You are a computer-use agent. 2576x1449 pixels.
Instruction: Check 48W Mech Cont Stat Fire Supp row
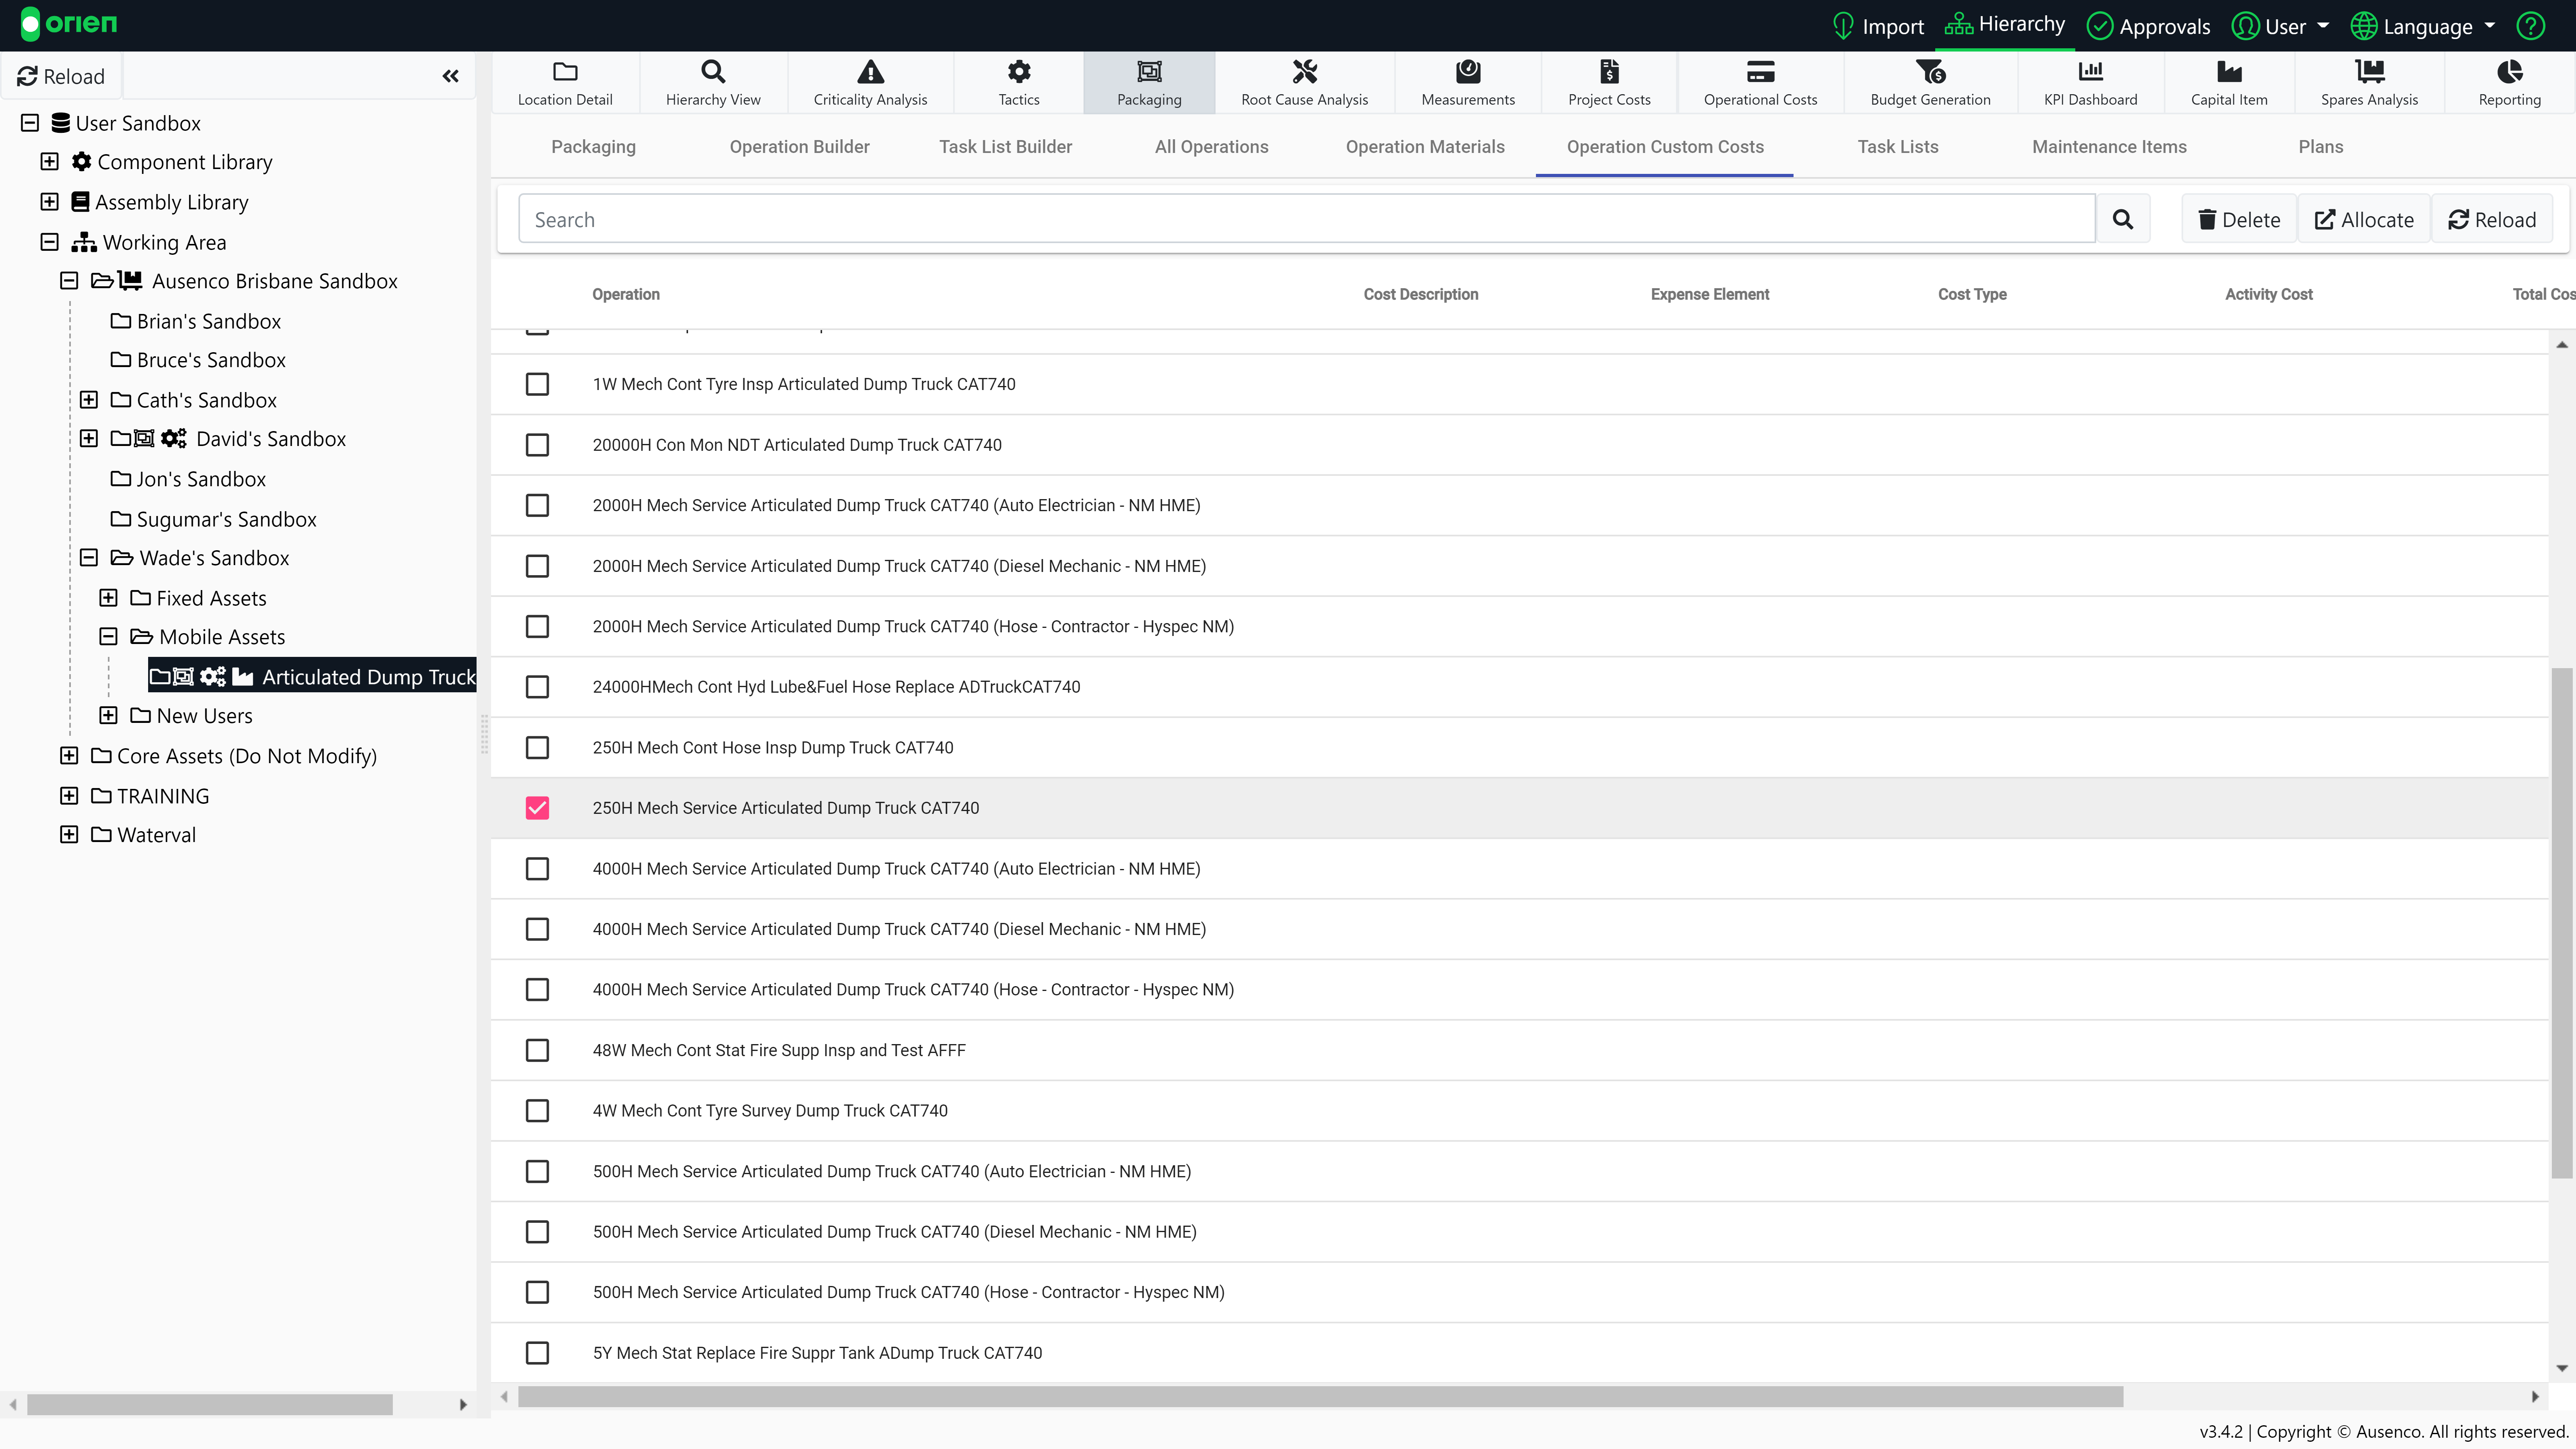pos(537,1050)
